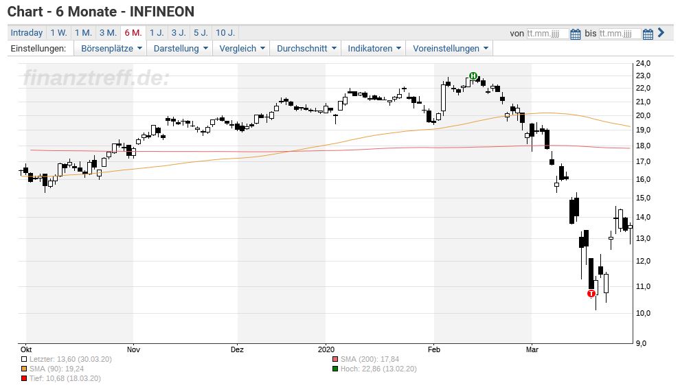Open the Vergleich dropdown

coord(242,49)
